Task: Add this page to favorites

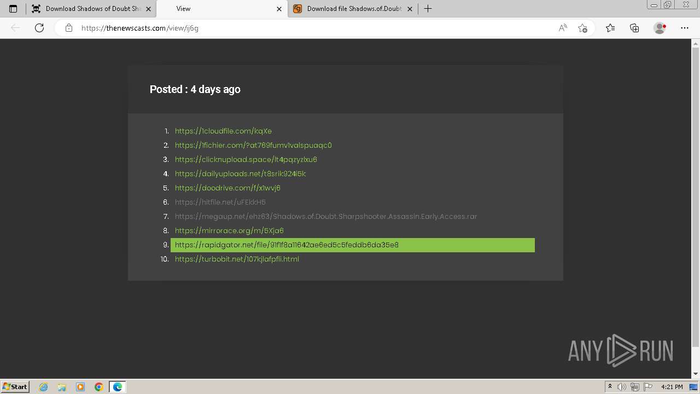Action: tap(582, 28)
